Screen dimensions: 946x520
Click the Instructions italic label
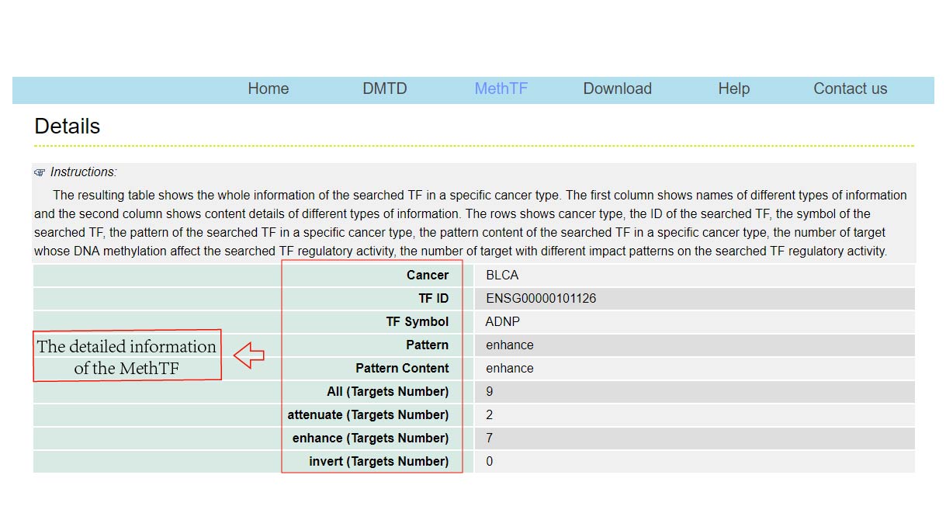tap(83, 172)
